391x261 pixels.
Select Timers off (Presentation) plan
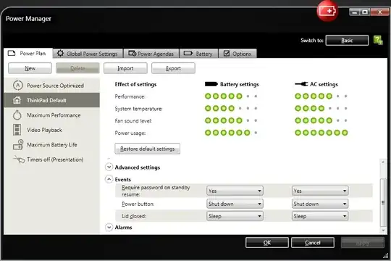pos(52,159)
